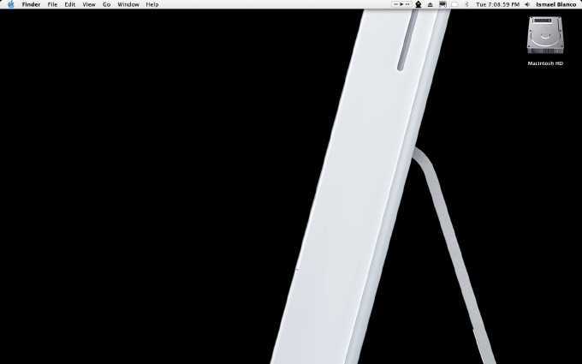Open the Ismael Blanco user switching menu
The height and width of the screenshot is (364, 582).
point(556,4)
